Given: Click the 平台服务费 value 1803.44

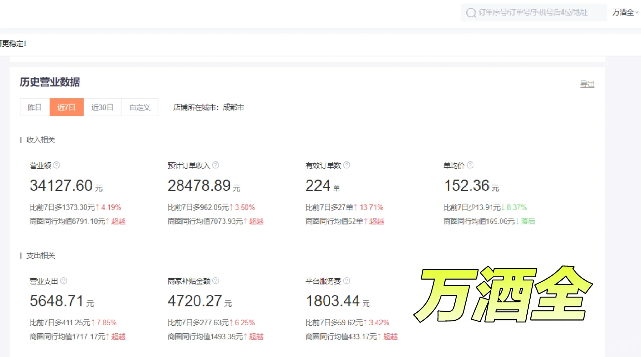Looking at the screenshot, I should (x=332, y=301).
